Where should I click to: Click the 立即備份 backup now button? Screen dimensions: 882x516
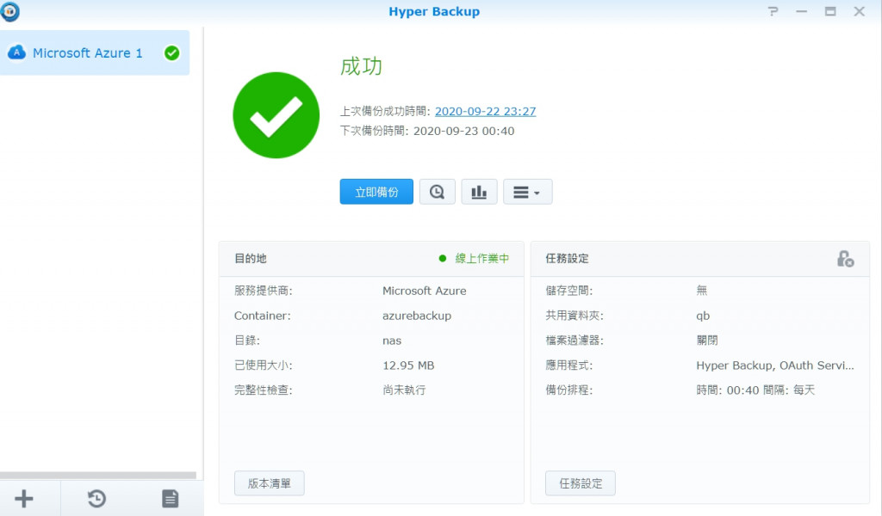click(x=376, y=192)
